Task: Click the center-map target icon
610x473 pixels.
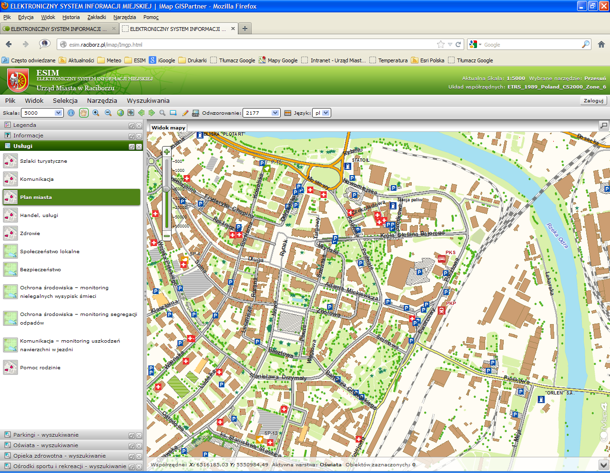Action: (x=130, y=113)
